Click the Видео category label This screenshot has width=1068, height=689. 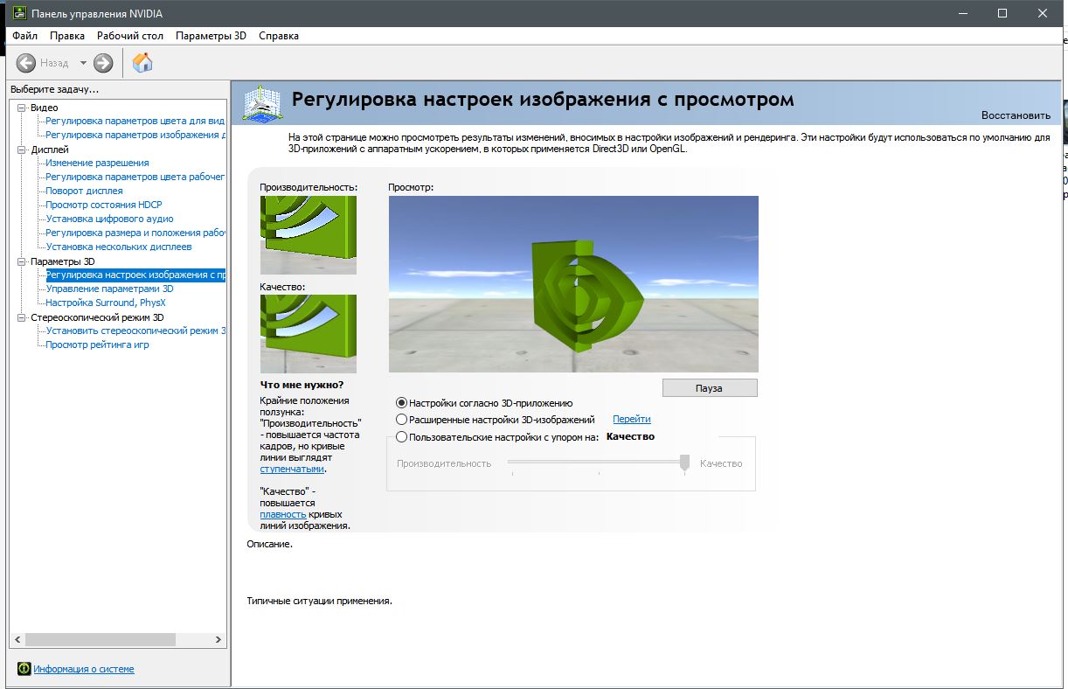45,108
